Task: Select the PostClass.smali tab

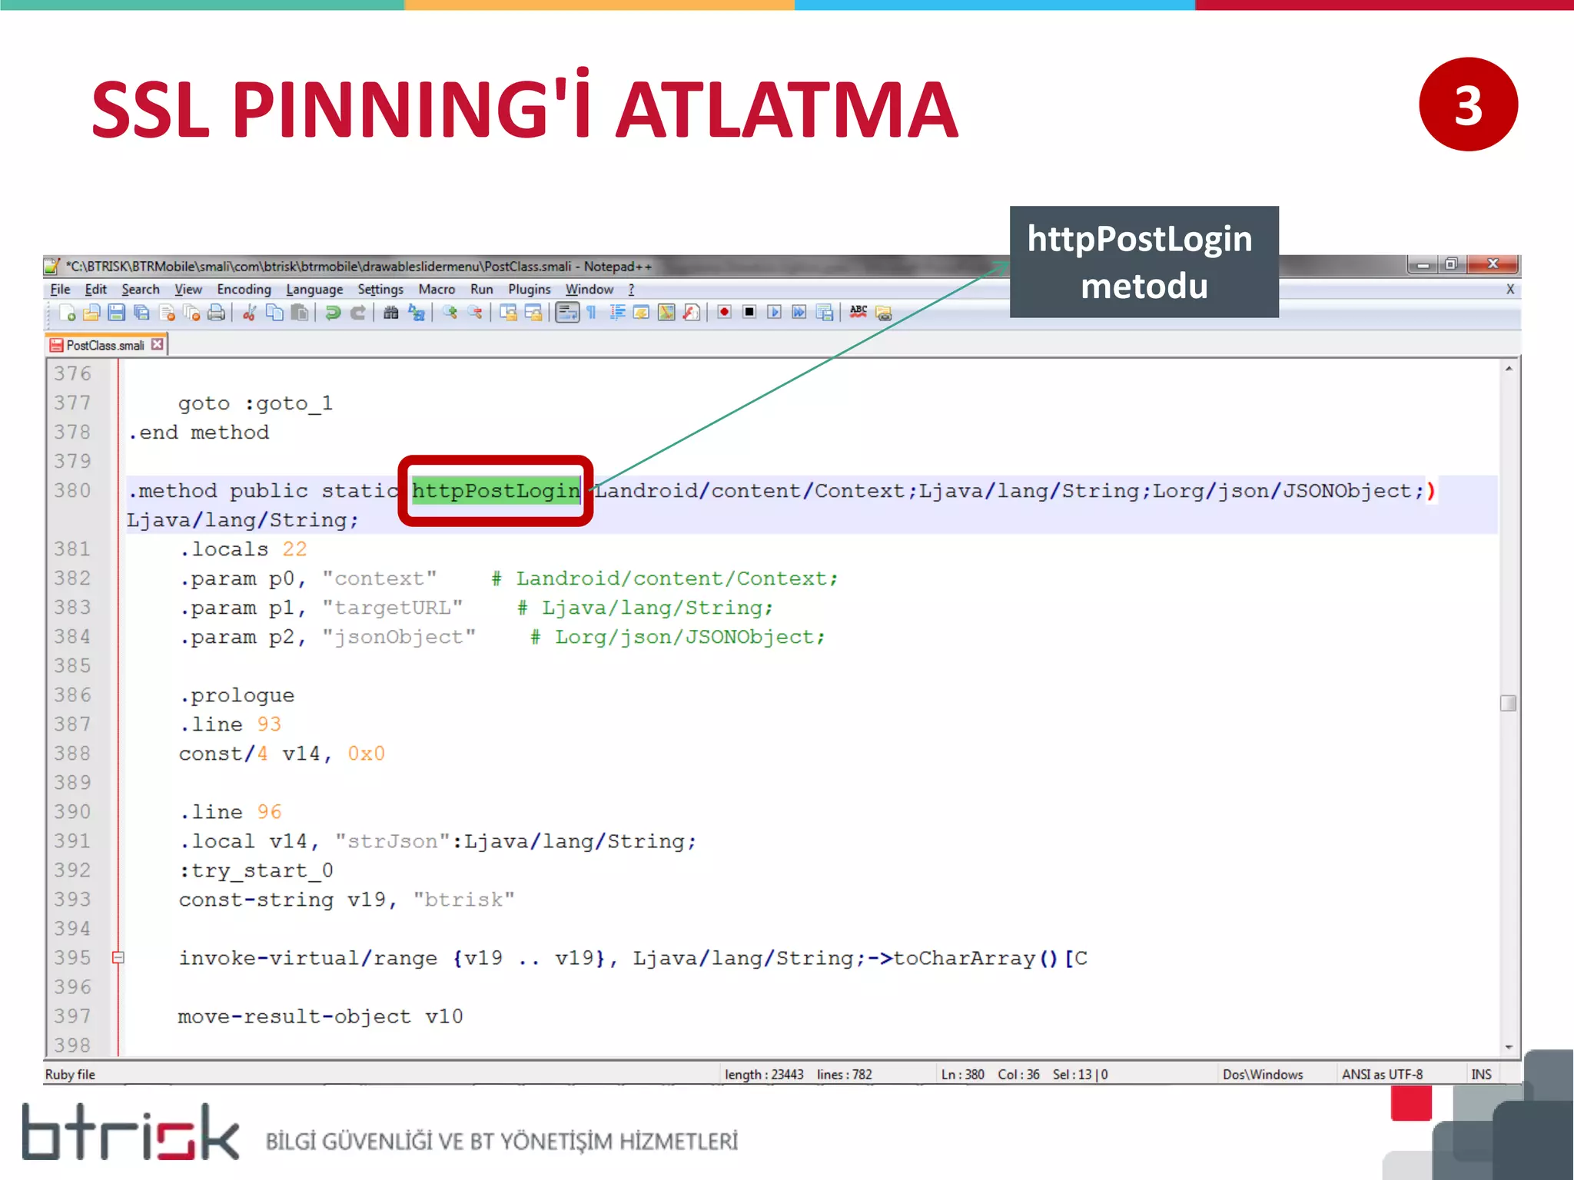Action: 105,346
